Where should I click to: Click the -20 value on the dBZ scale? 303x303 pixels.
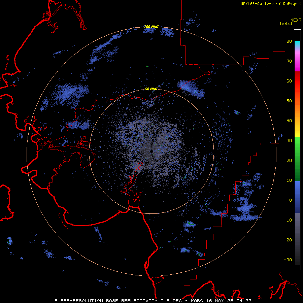(x=288, y=240)
